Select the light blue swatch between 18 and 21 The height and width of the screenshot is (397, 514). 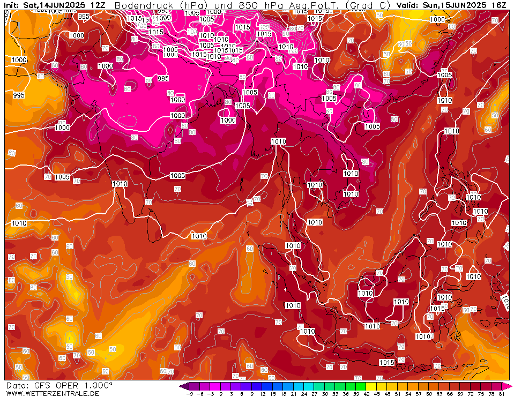click(288, 386)
